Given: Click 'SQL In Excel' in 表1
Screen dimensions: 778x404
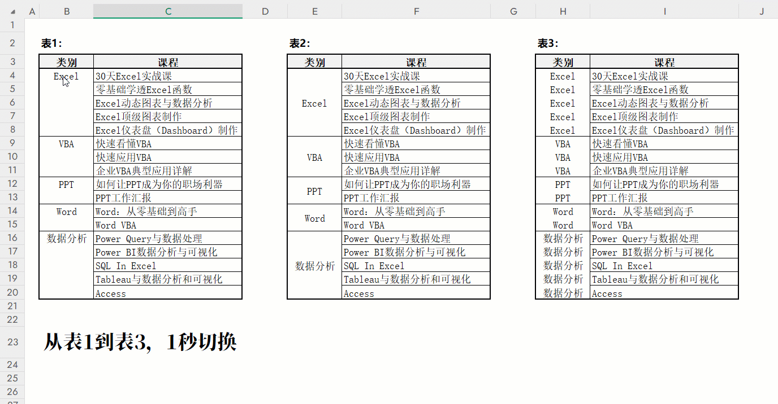Looking at the screenshot, I should tap(168, 265).
